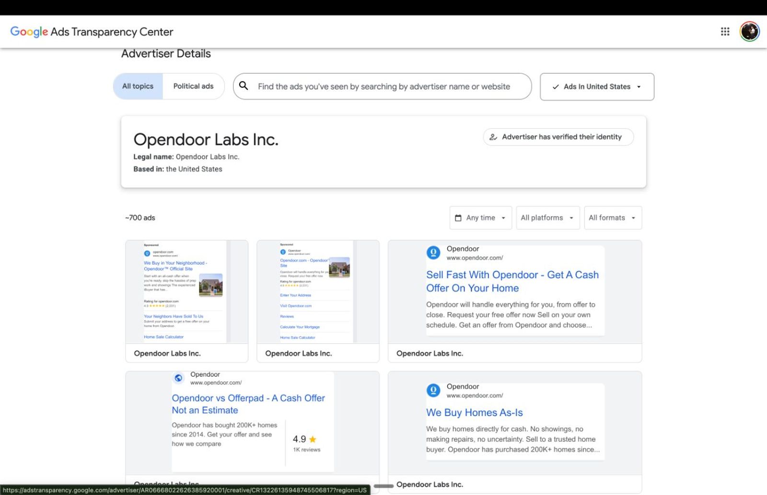Viewport: 767px width, 495px height.
Task: Open the Google apps grid icon
Action: click(x=725, y=32)
